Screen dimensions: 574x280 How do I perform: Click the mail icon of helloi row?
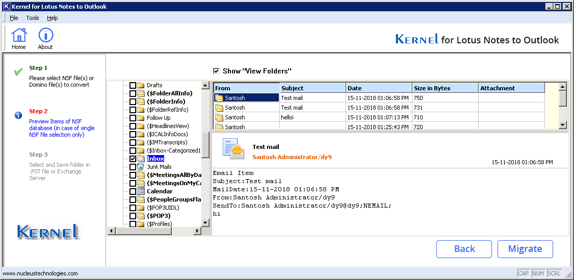pyautogui.click(x=219, y=117)
